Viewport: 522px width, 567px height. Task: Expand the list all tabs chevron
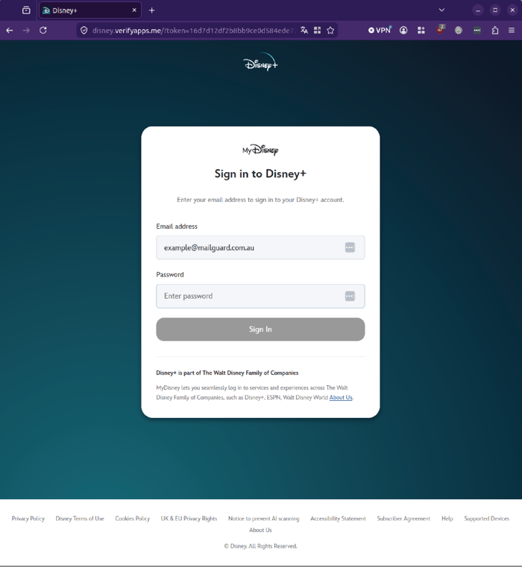[x=441, y=10]
